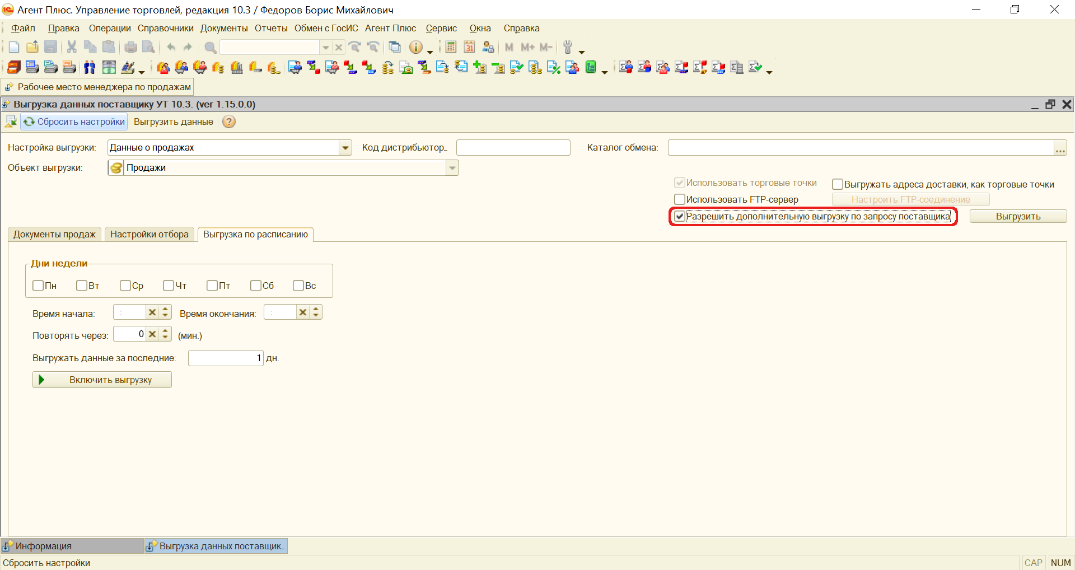Click the Print icon in top toolbar

coord(130,48)
